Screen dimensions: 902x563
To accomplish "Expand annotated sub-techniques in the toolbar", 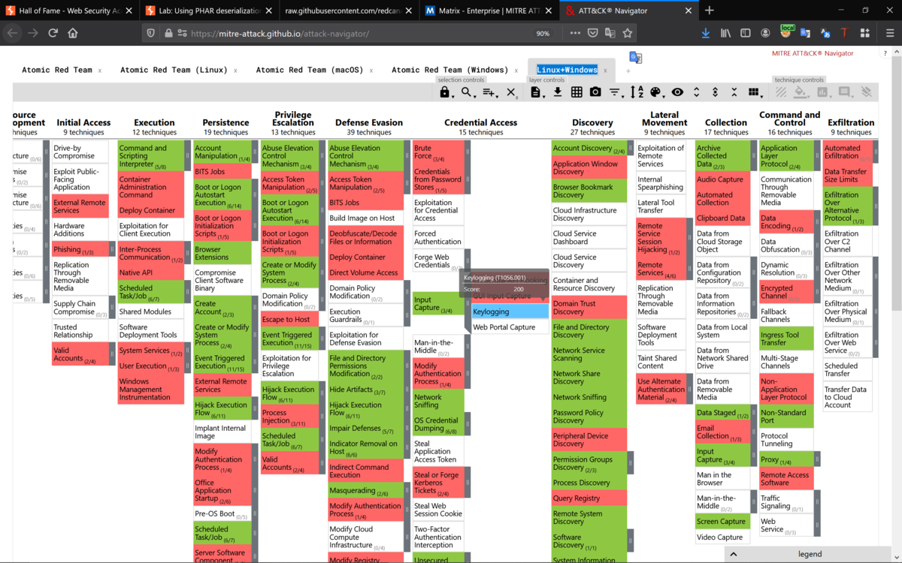I will point(715,92).
